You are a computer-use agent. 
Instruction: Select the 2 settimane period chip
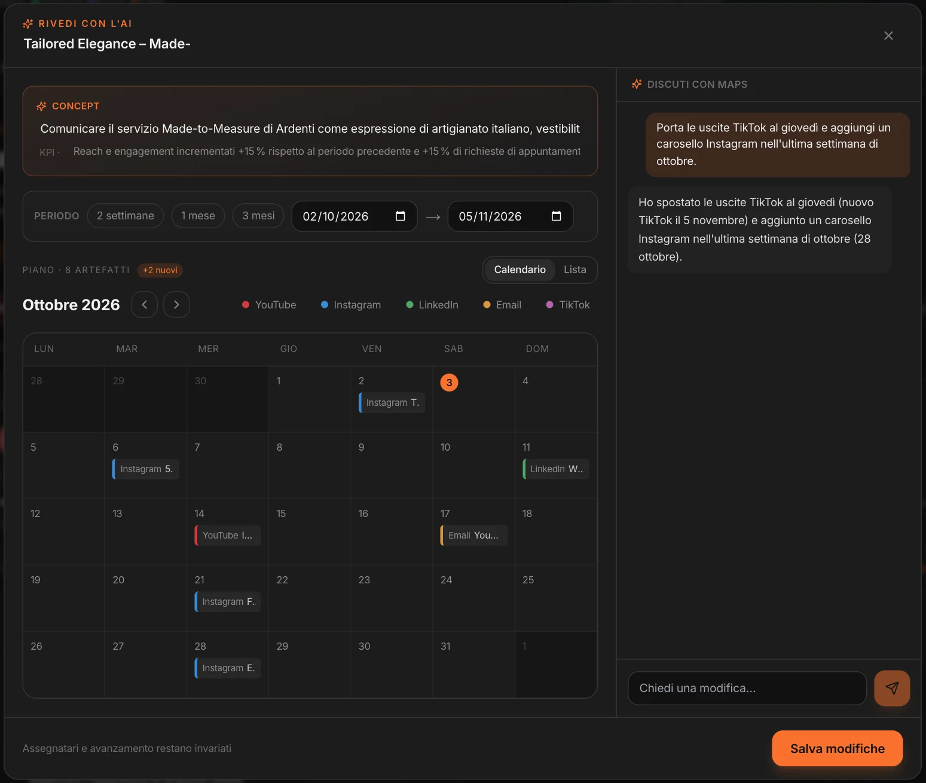[x=126, y=216]
